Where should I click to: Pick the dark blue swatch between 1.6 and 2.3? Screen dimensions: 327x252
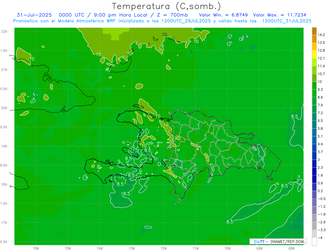coord(314,171)
